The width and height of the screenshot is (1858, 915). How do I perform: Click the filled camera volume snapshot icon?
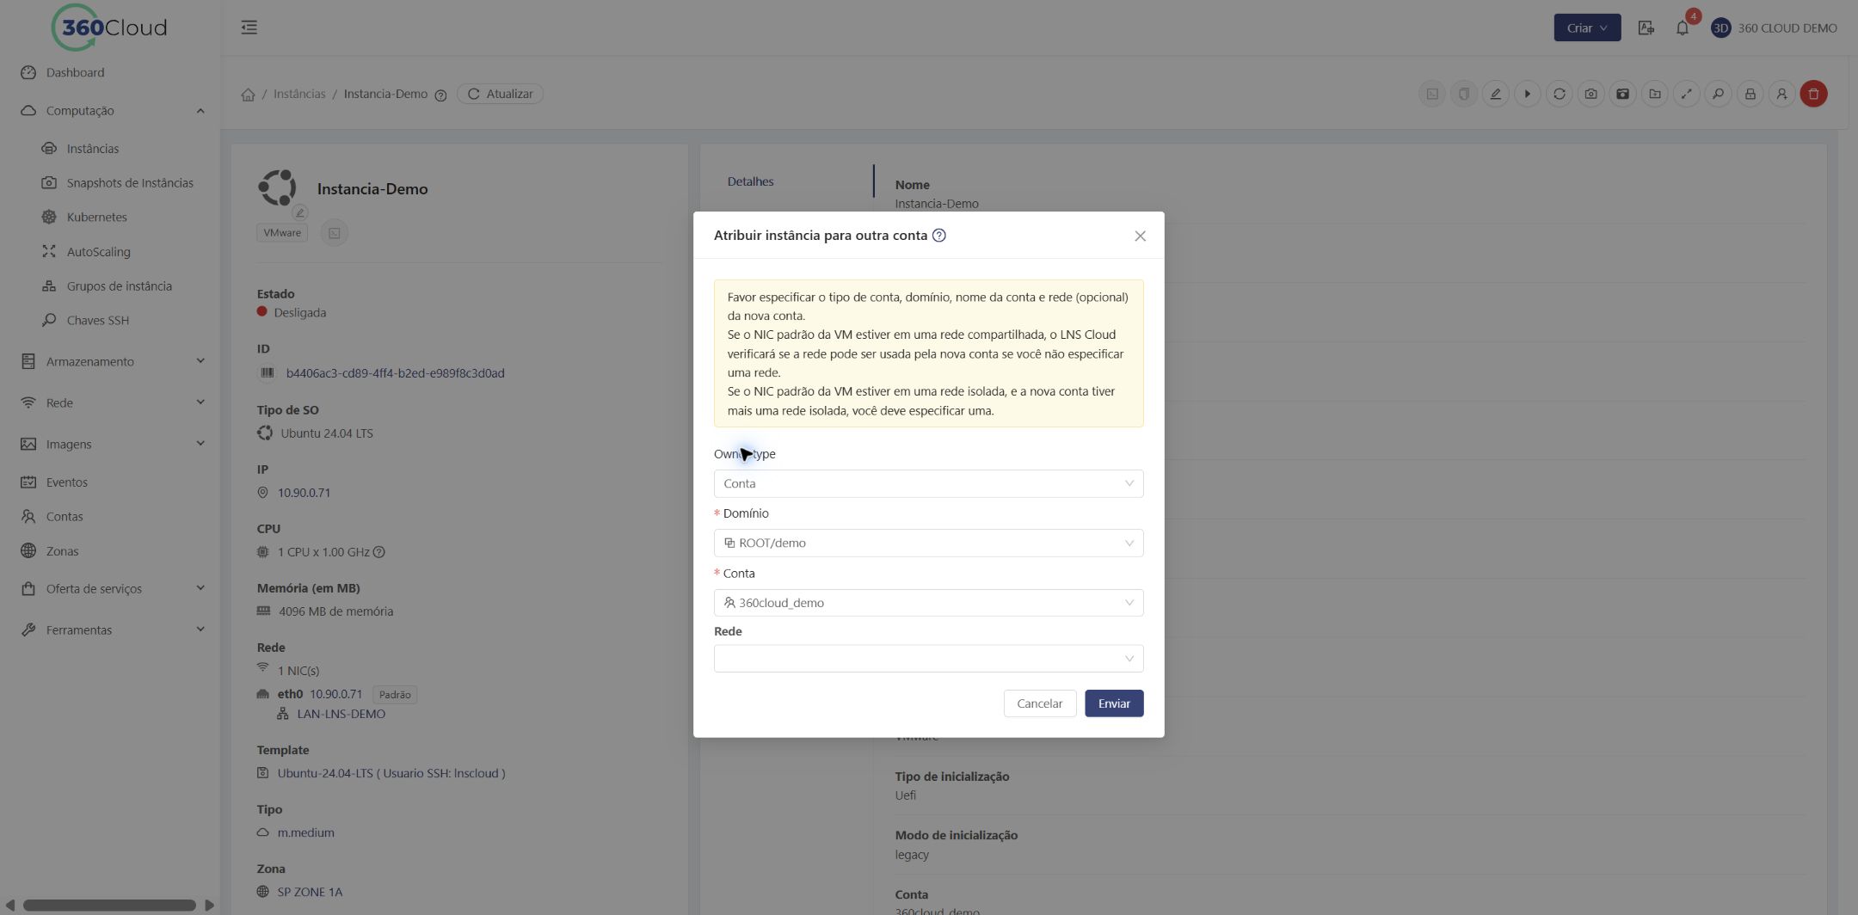[x=1622, y=94]
